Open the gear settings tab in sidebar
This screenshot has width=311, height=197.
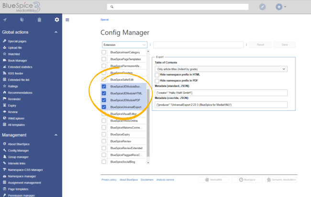57,20
